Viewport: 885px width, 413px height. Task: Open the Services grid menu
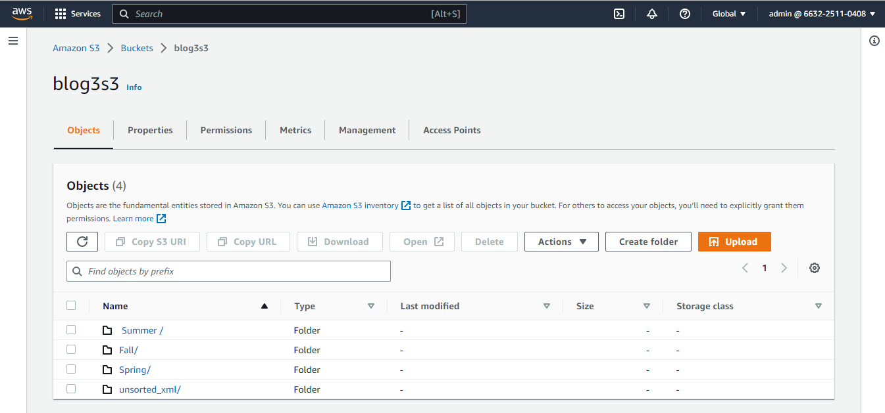pyautogui.click(x=78, y=14)
